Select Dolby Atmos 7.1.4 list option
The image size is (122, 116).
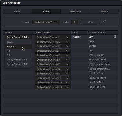coord(18,64)
